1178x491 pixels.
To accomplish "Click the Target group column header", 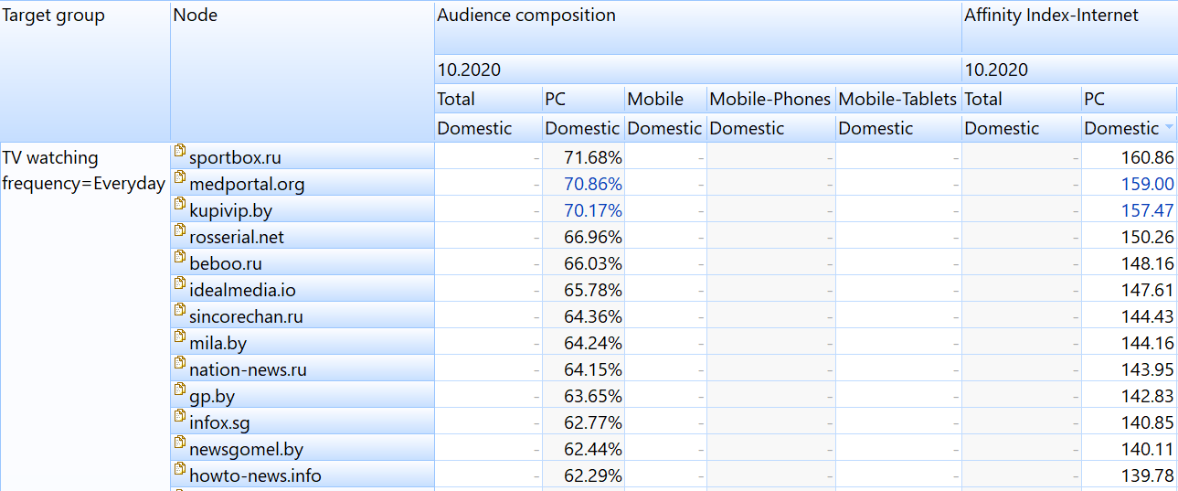I will [x=53, y=16].
